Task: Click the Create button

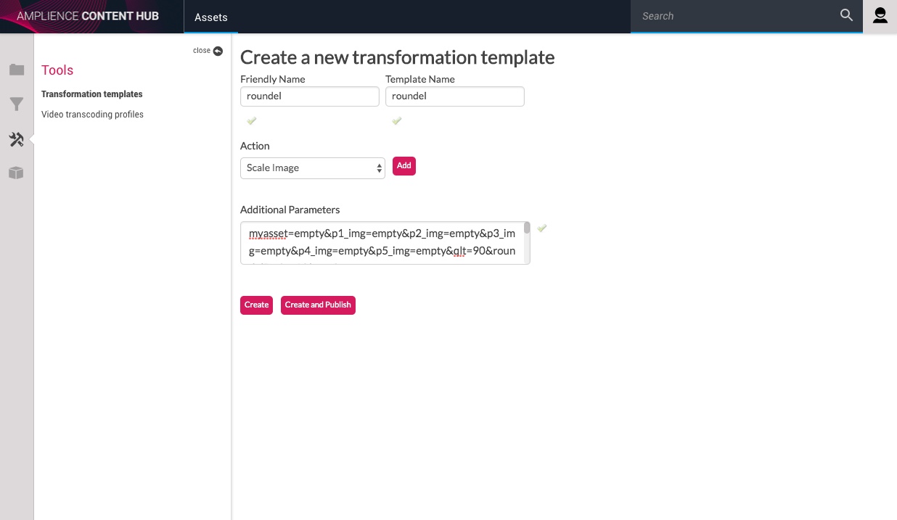Action: pyautogui.click(x=256, y=305)
